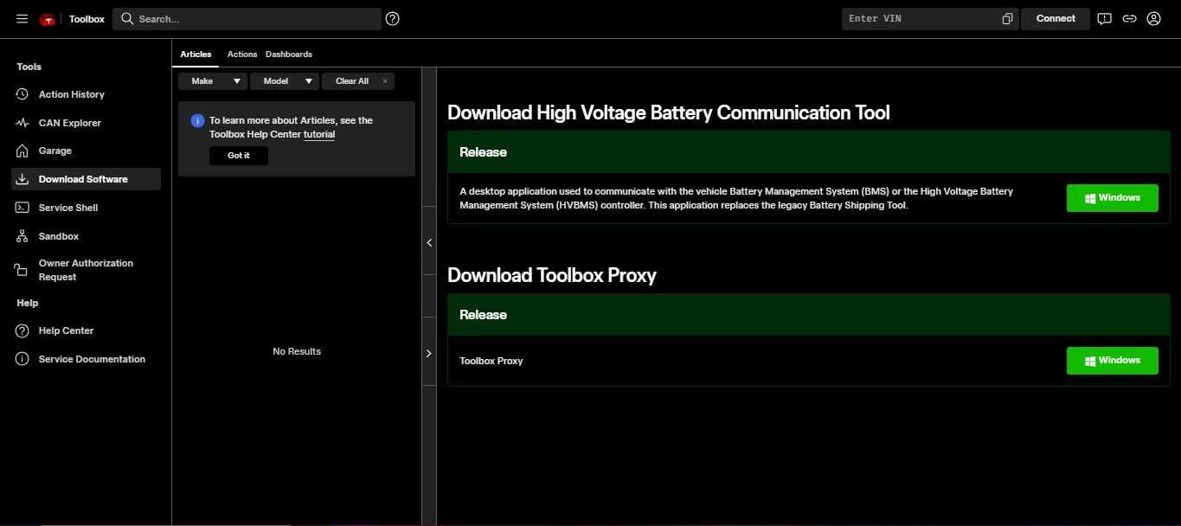The height and width of the screenshot is (526, 1181).
Task: Open the help question mark icon near search
Action: point(392,18)
